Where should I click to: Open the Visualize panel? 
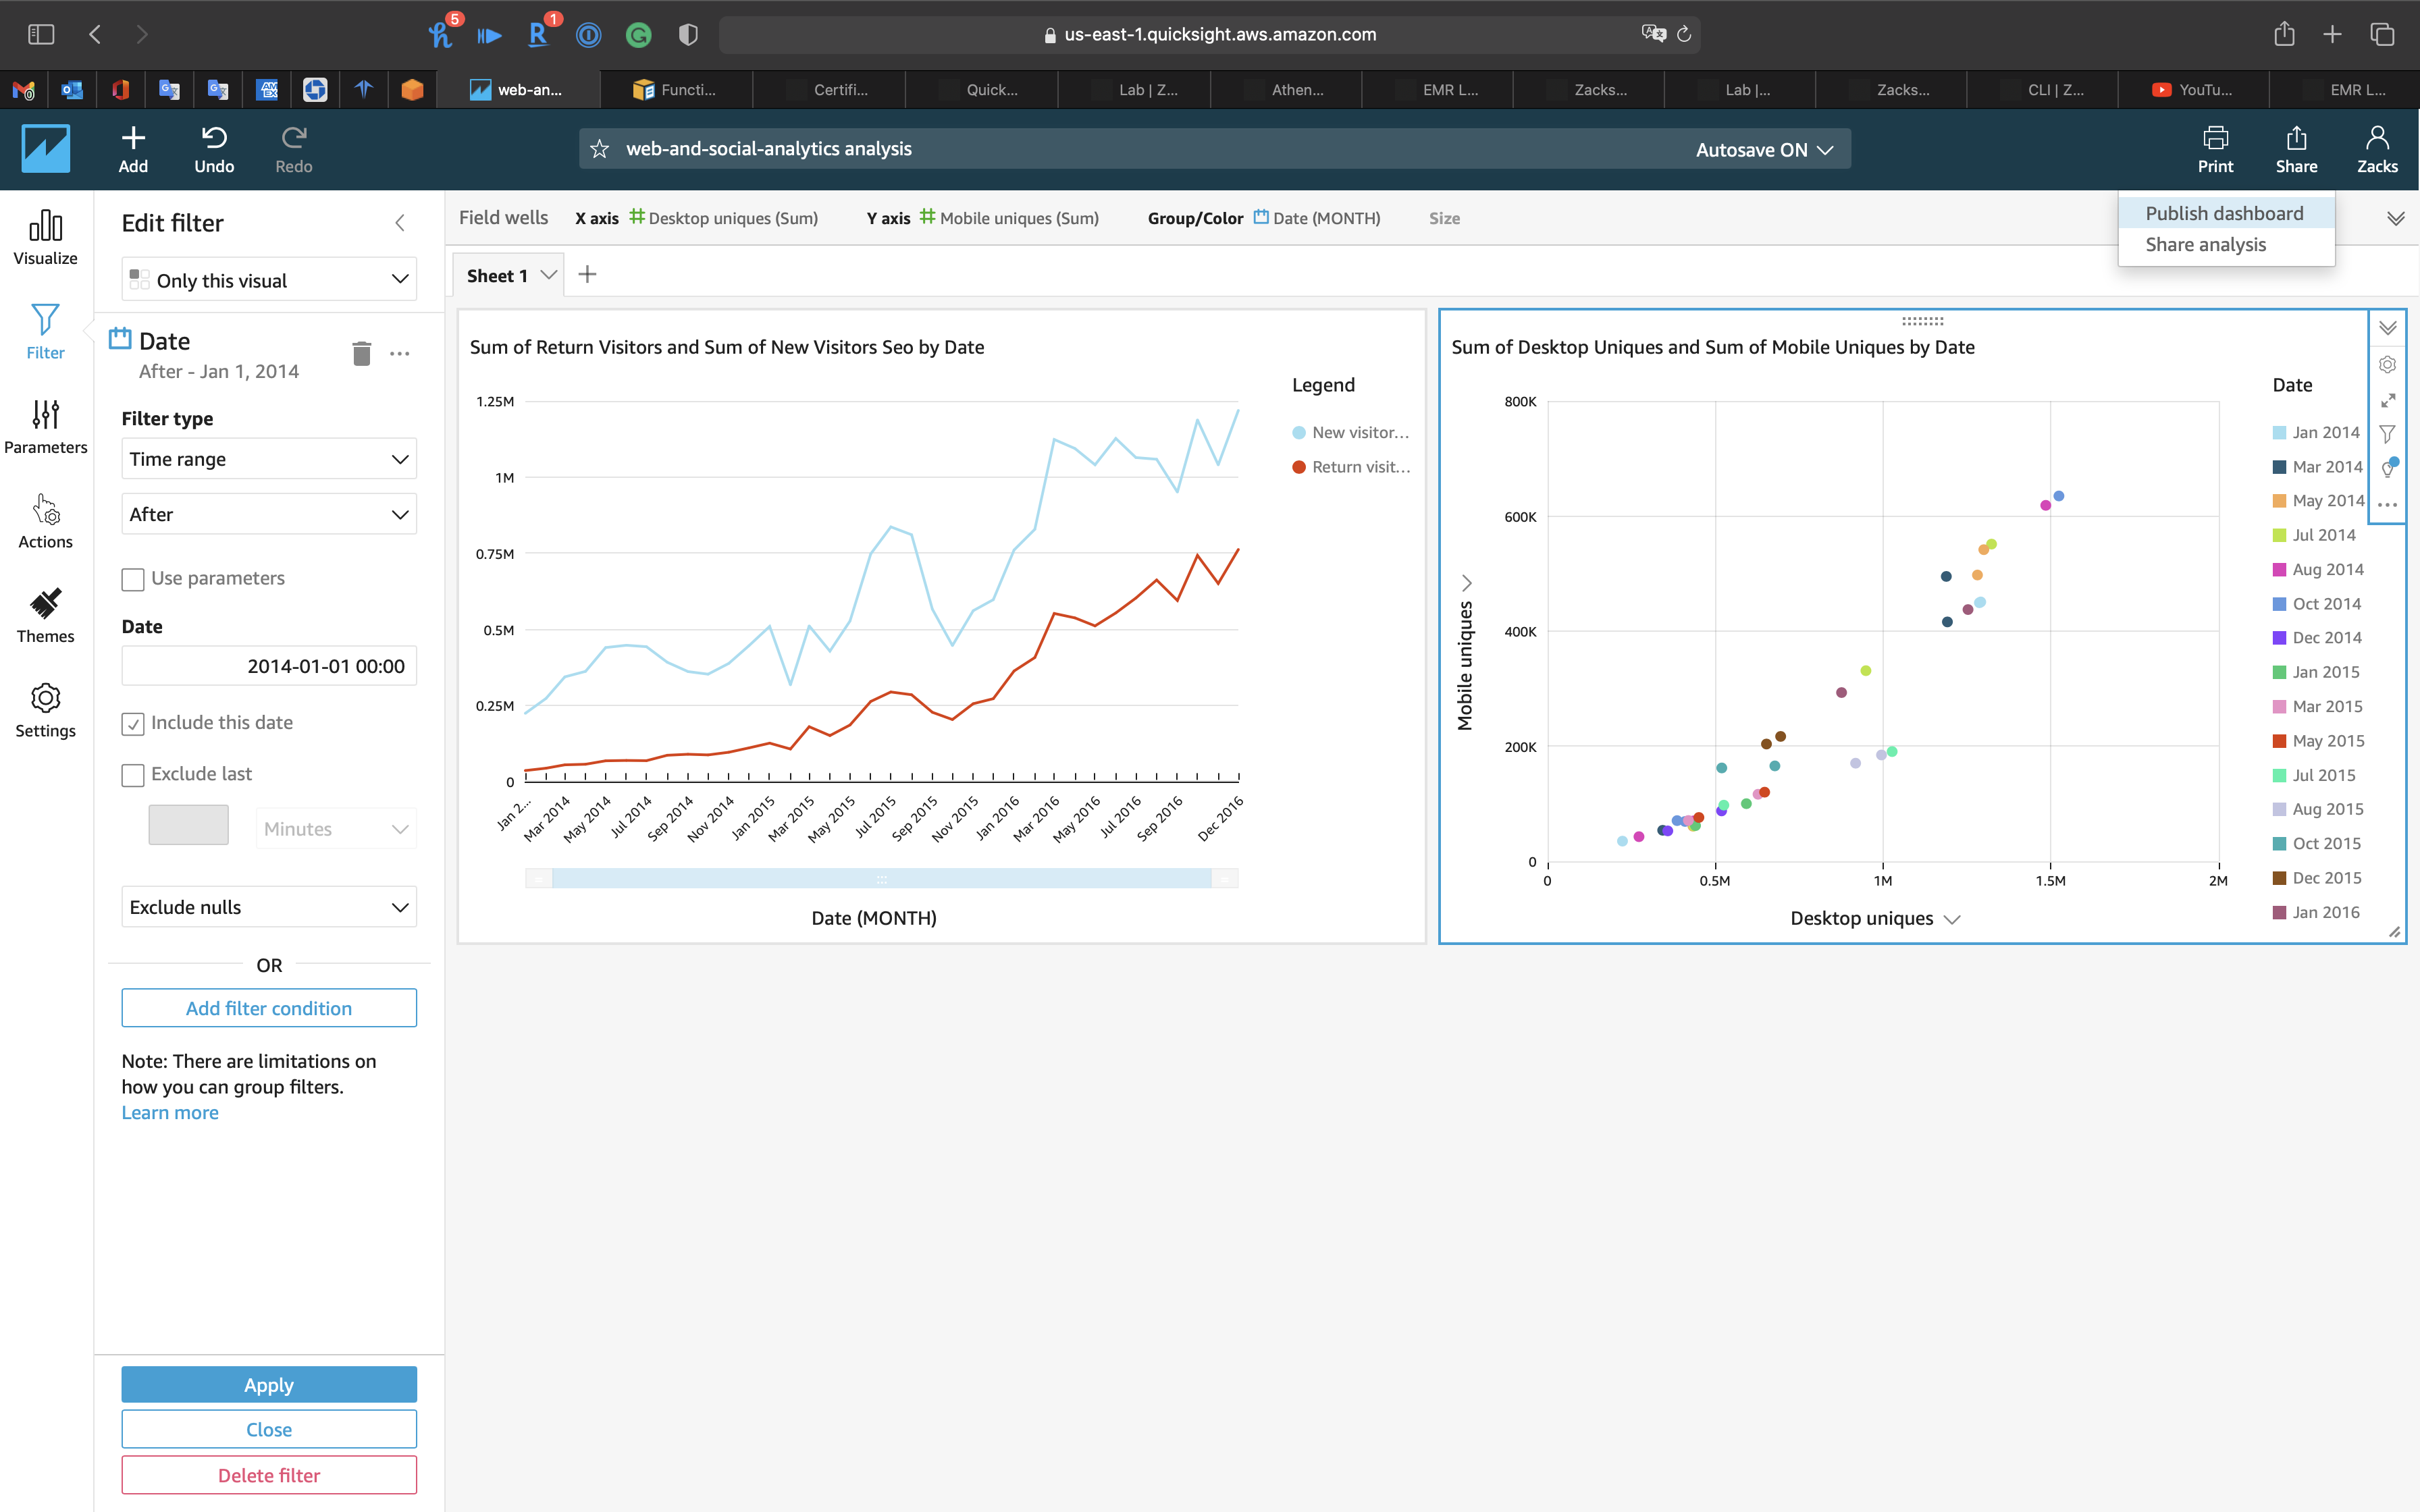pyautogui.click(x=45, y=238)
